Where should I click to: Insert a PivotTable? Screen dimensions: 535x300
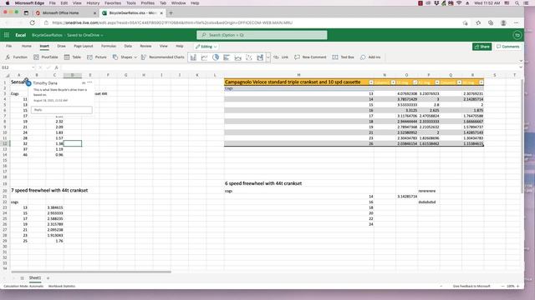pos(46,57)
